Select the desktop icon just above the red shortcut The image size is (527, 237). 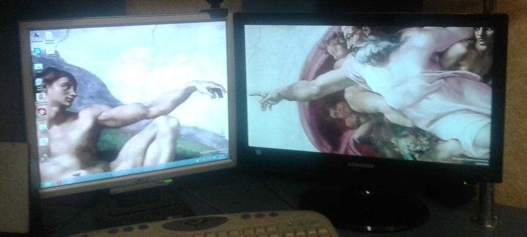coord(40,97)
